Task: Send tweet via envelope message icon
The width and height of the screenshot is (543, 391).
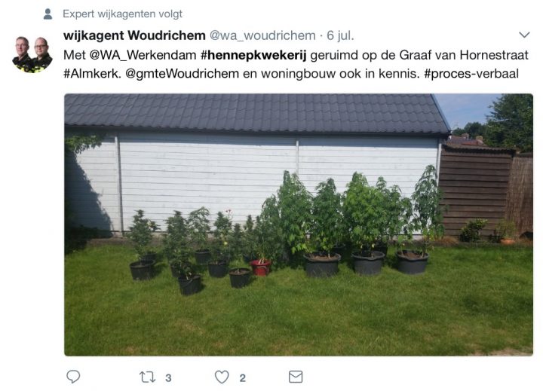Action: point(296,377)
